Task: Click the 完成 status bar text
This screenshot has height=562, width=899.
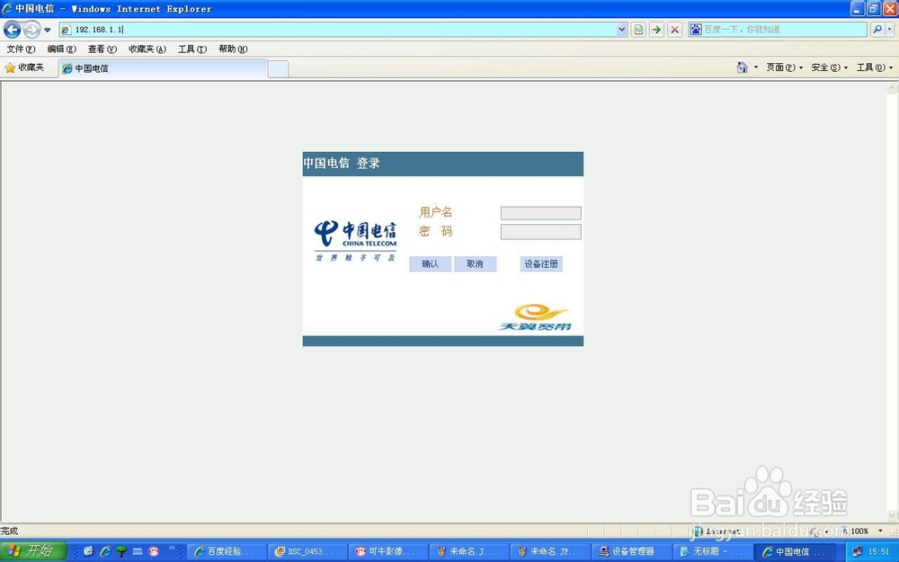Action: [x=10, y=531]
